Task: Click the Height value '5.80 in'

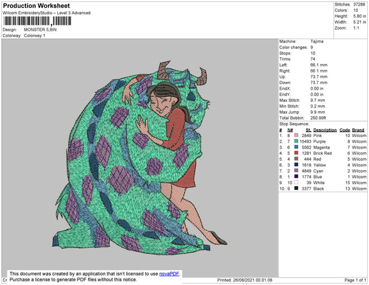Action: [360, 16]
